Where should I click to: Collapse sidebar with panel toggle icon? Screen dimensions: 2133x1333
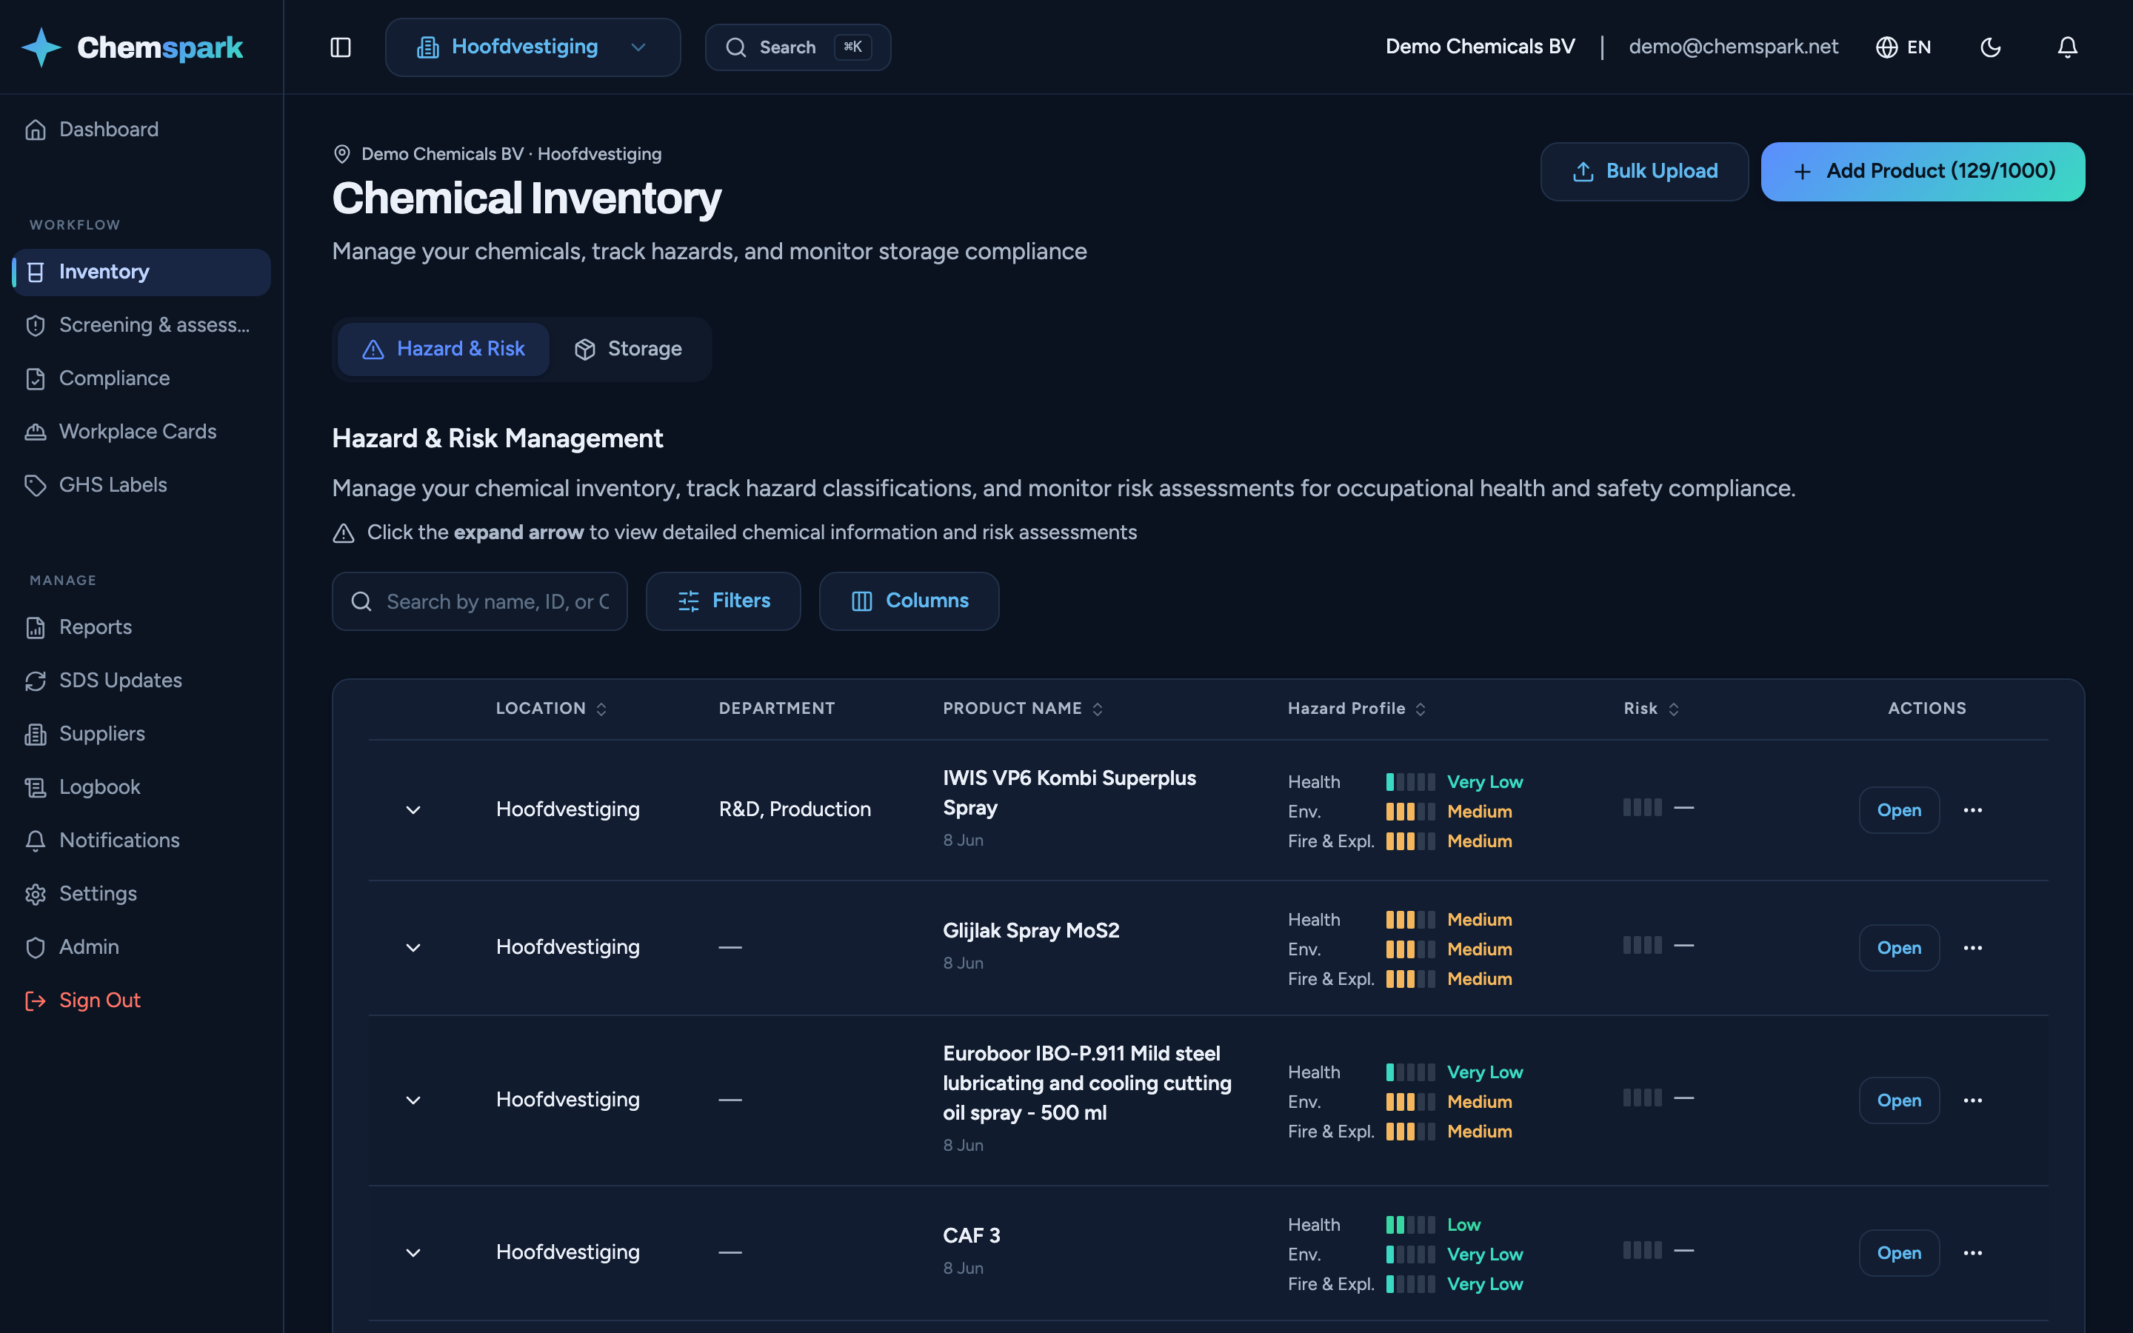pos(340,47)
